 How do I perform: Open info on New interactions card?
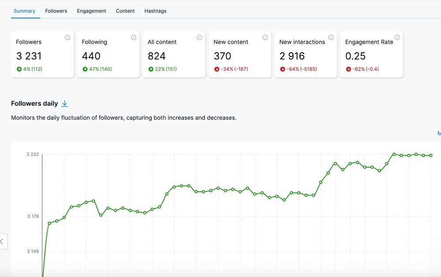pos(331,37)
